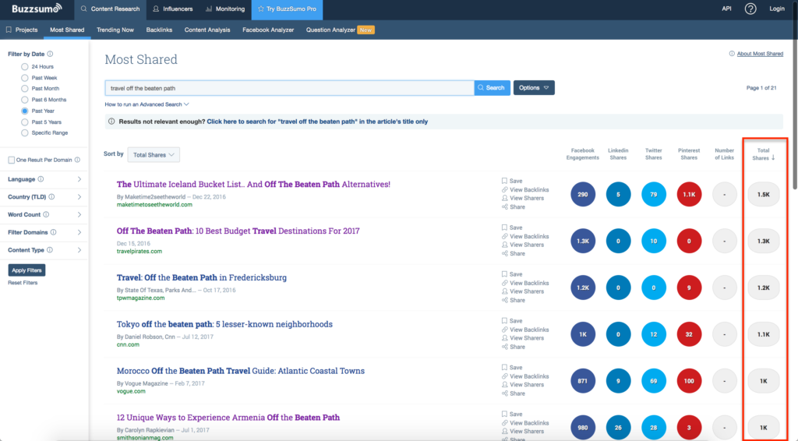Expand the Filter Domains section

click(79, 232)
